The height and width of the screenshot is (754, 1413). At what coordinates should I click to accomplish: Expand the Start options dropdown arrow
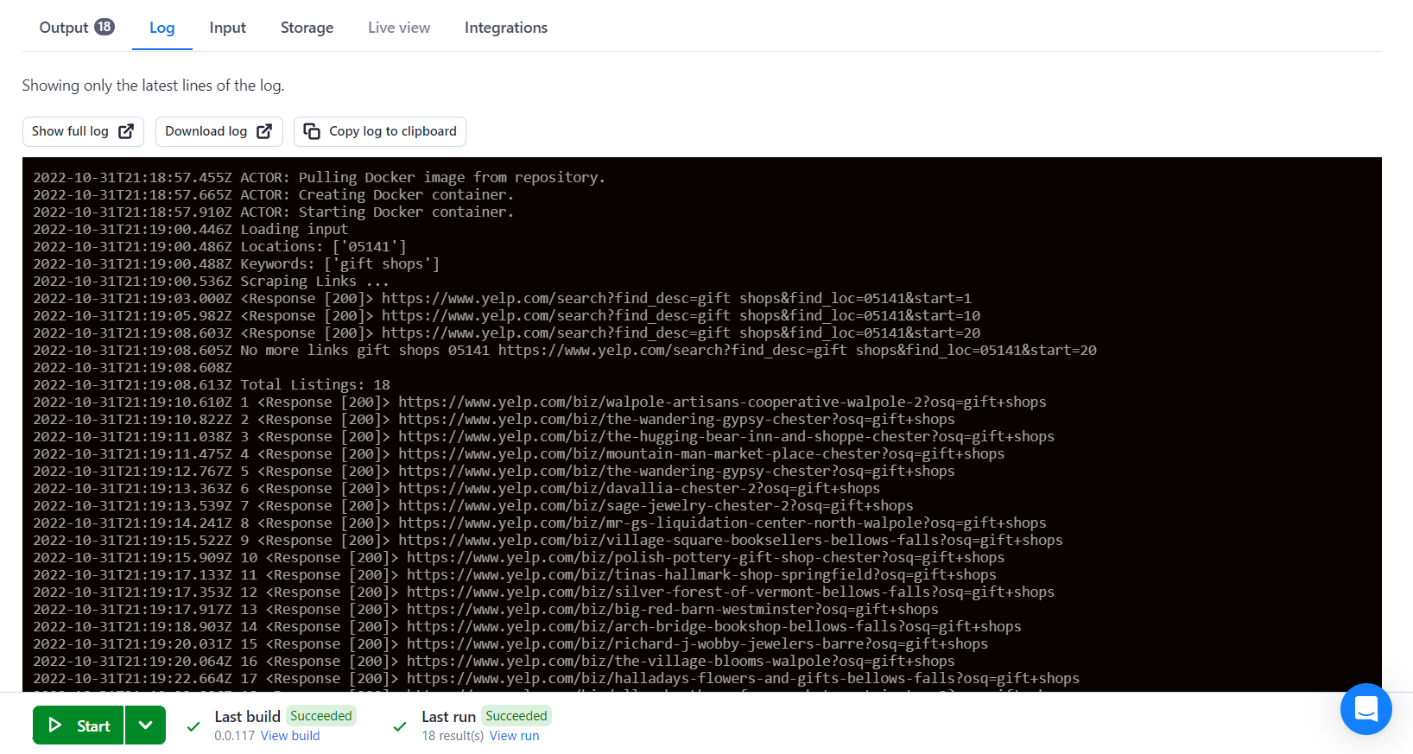[x=146, y=725]
